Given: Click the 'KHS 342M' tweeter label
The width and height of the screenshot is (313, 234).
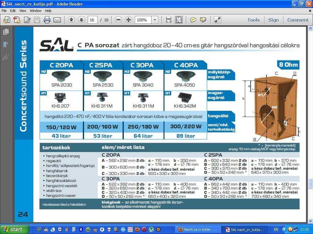Looking at the screenshot, I should (x=185, y=106).
